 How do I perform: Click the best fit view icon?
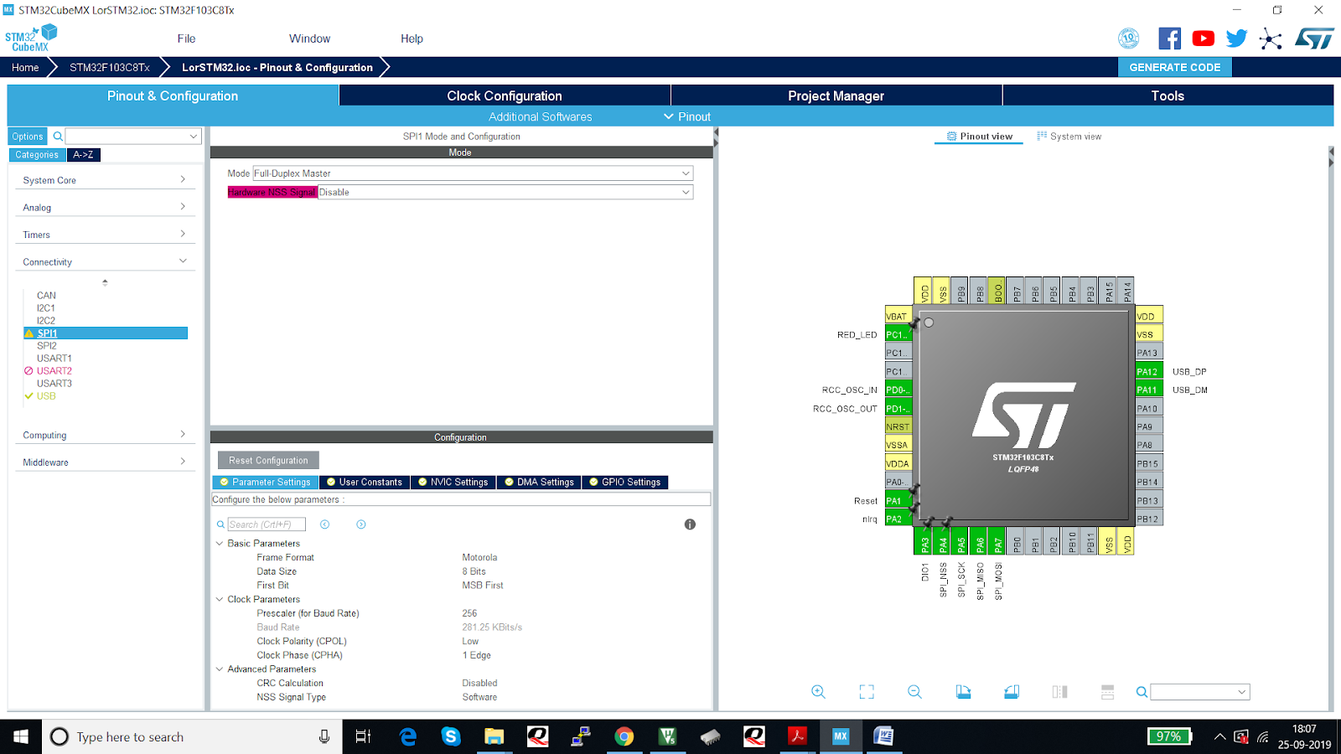pyautogui.click(x=867, y=691)
